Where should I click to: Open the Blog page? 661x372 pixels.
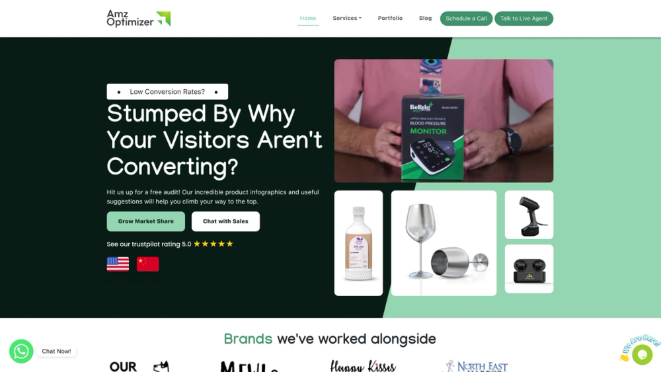coord(425,18)
